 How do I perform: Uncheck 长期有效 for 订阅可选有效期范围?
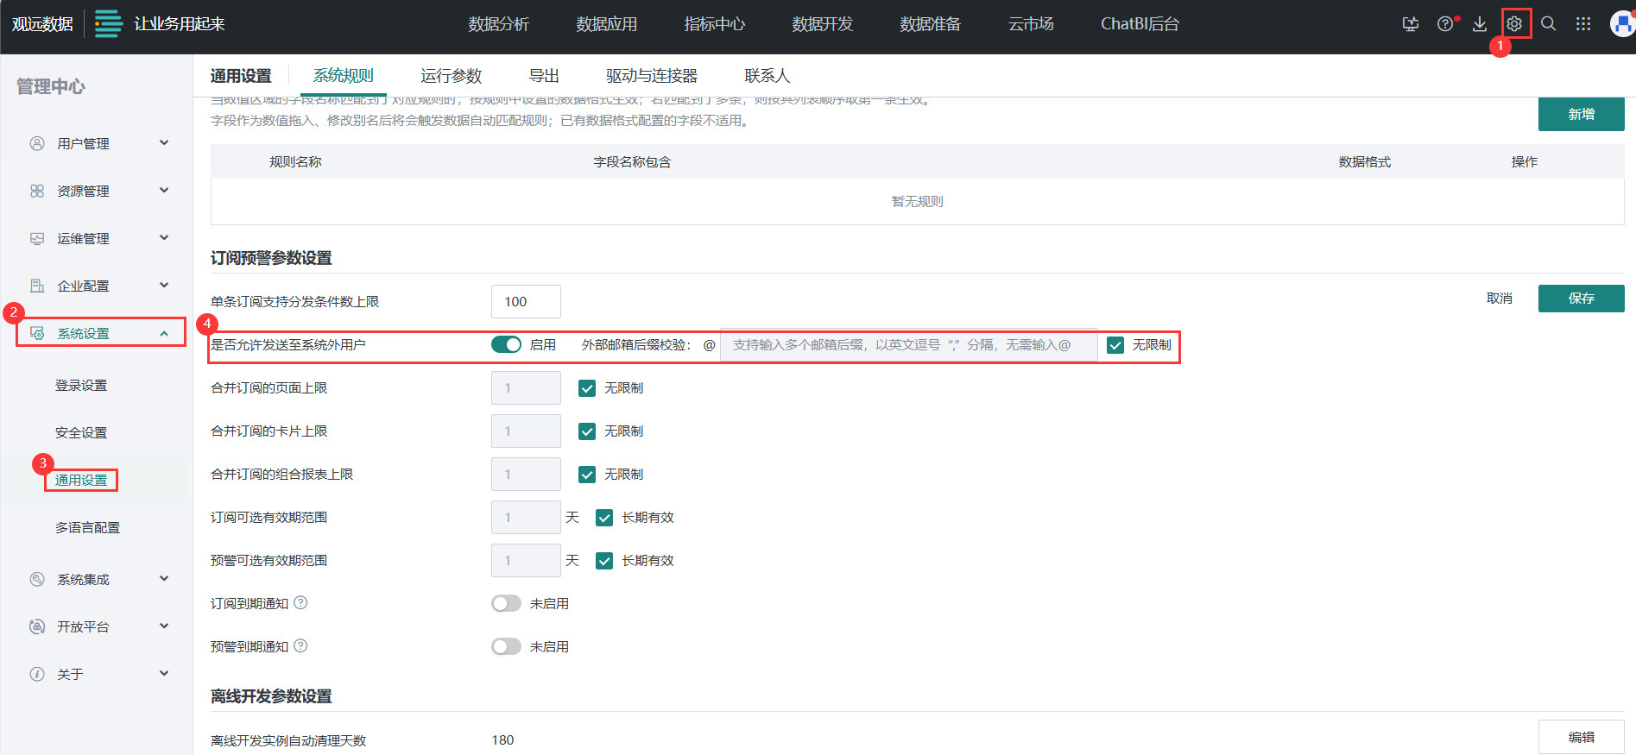pos(604,518)
